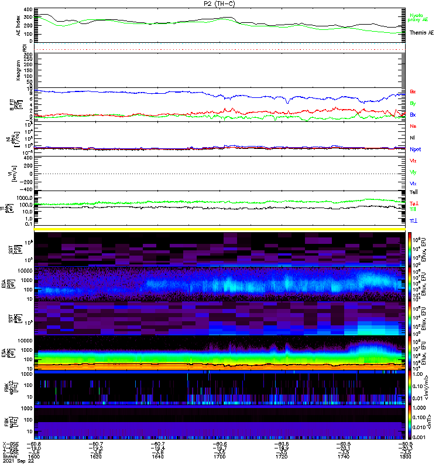Click the ROI panel label
The width and height of the screenshot is (439, 469).
pyautogui.click(x=25, y=47)
